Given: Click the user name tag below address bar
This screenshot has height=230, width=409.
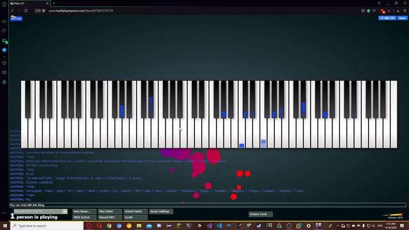Looking at the screenshot, I should (16, 19).
